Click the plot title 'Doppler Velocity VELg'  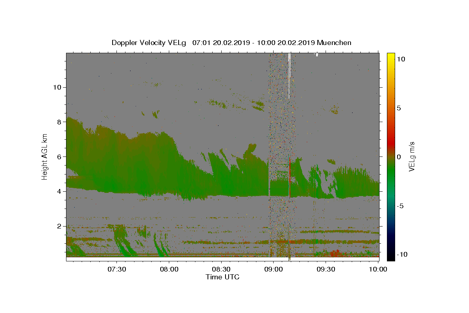[149, 43]
